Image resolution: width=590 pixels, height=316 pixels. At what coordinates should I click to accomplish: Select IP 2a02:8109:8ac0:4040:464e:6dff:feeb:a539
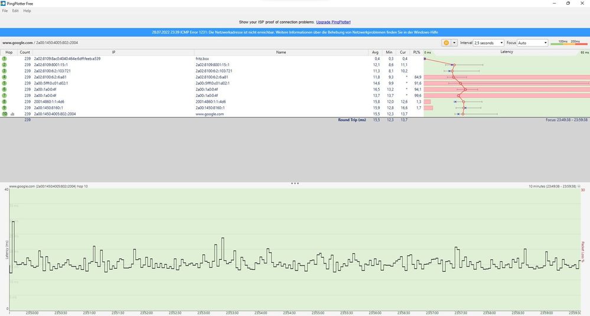(x=67, y=58)
